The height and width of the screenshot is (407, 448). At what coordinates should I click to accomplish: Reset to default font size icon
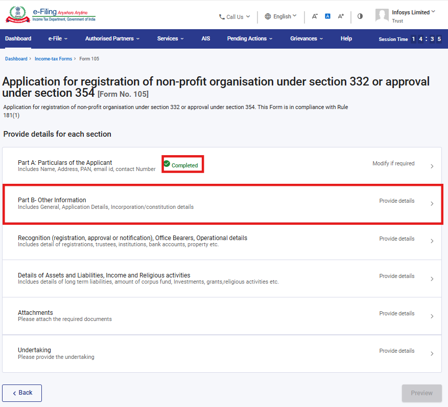[x=327, y=16]
